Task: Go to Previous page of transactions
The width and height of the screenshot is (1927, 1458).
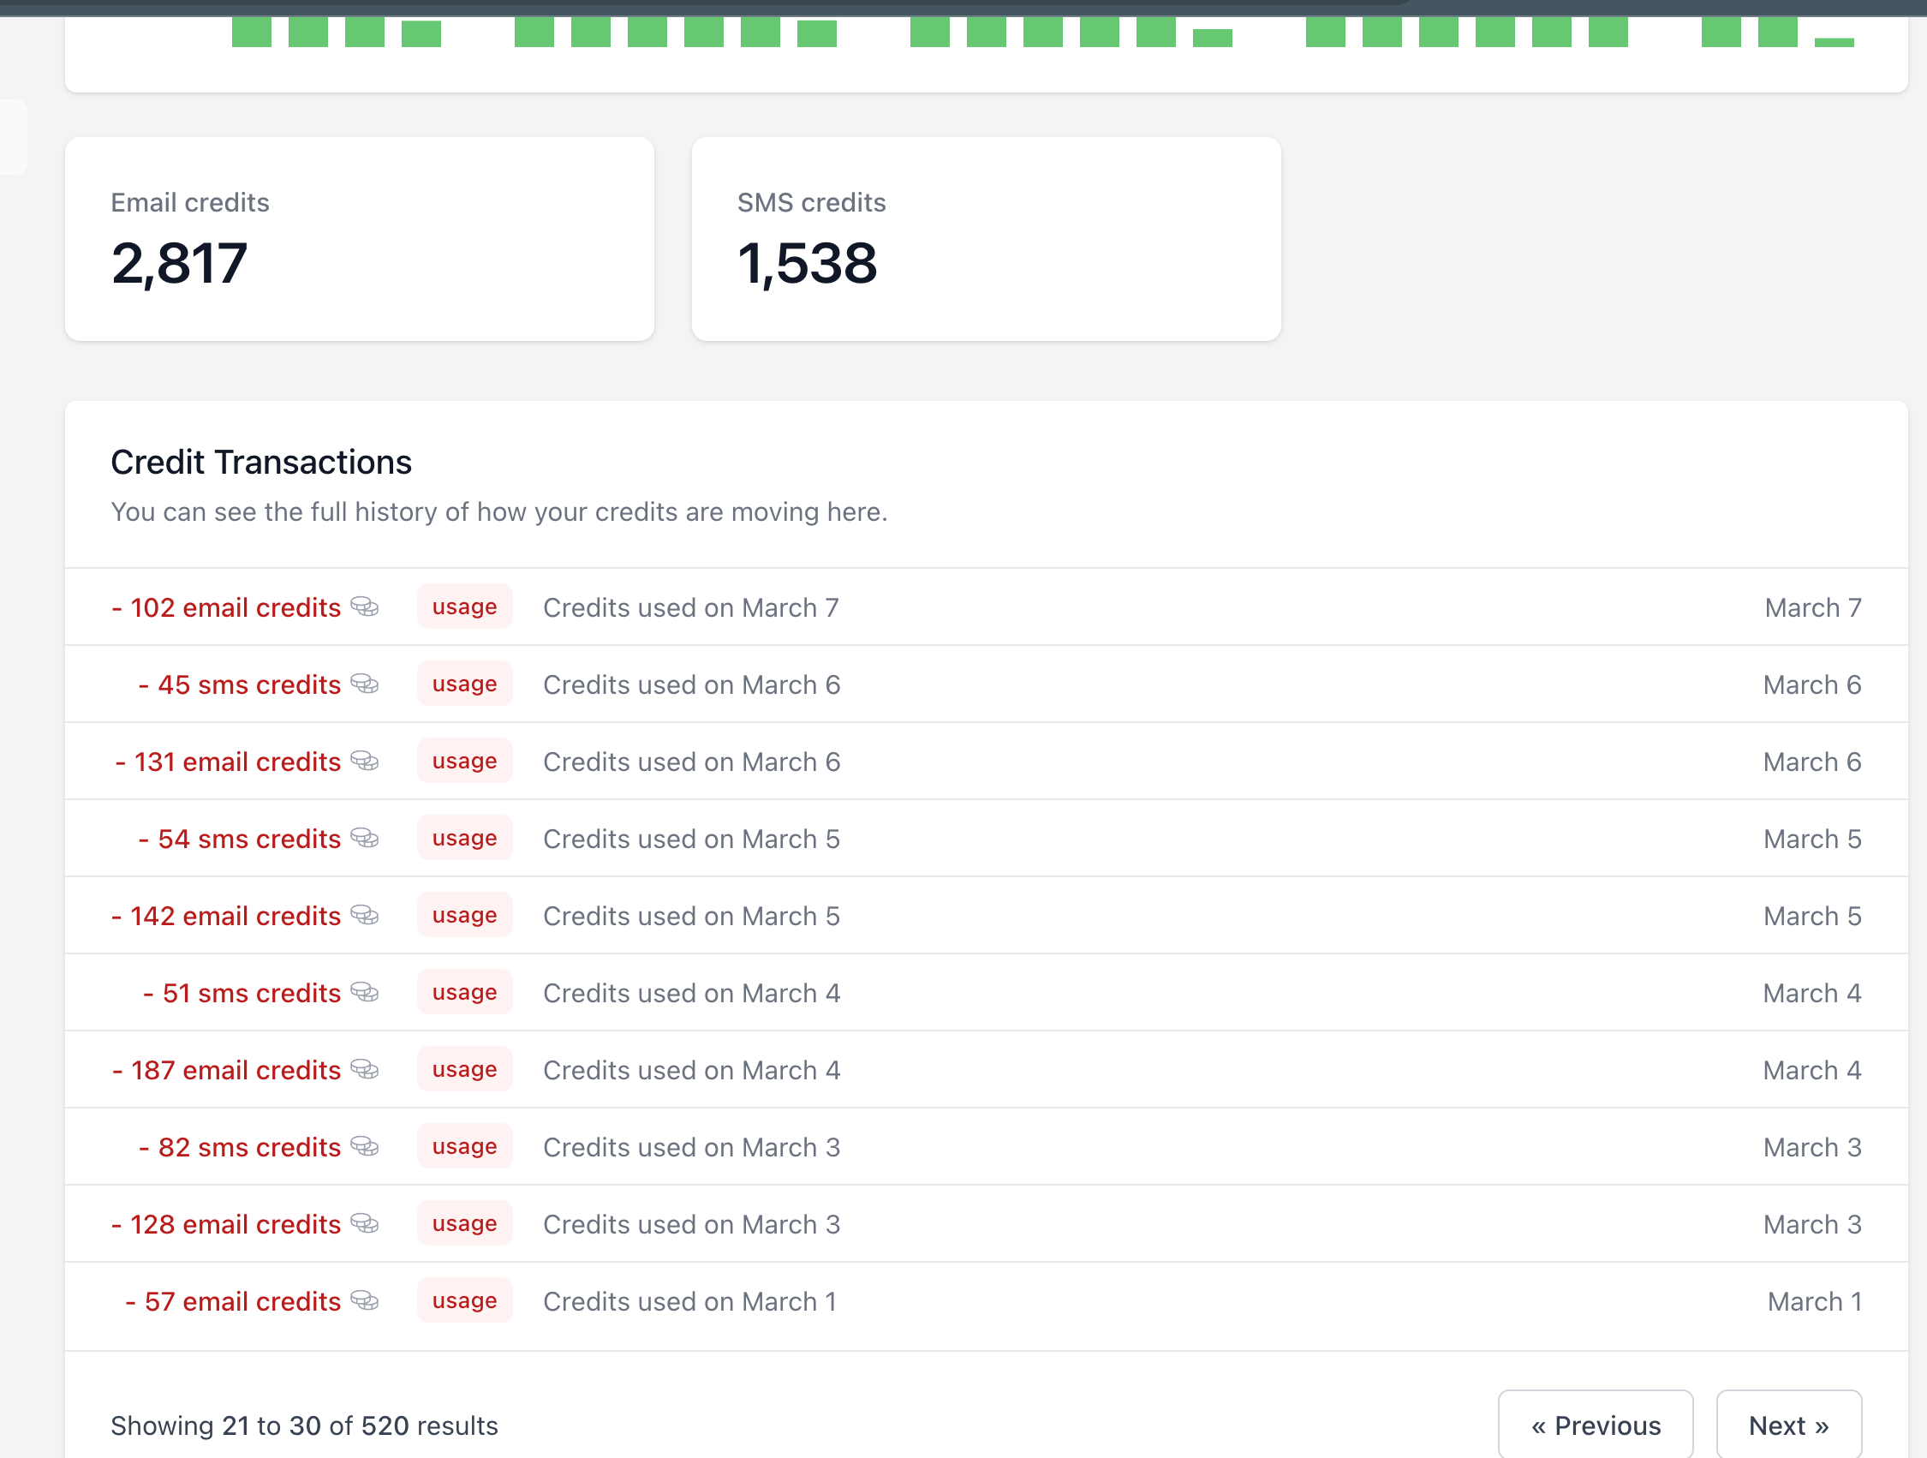Action: click(x=1595, y=1425)
